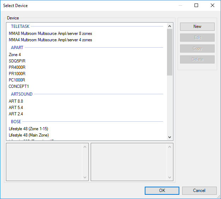Pick the ART 5.4 device

pyautogui.click(x=16, y=108)
